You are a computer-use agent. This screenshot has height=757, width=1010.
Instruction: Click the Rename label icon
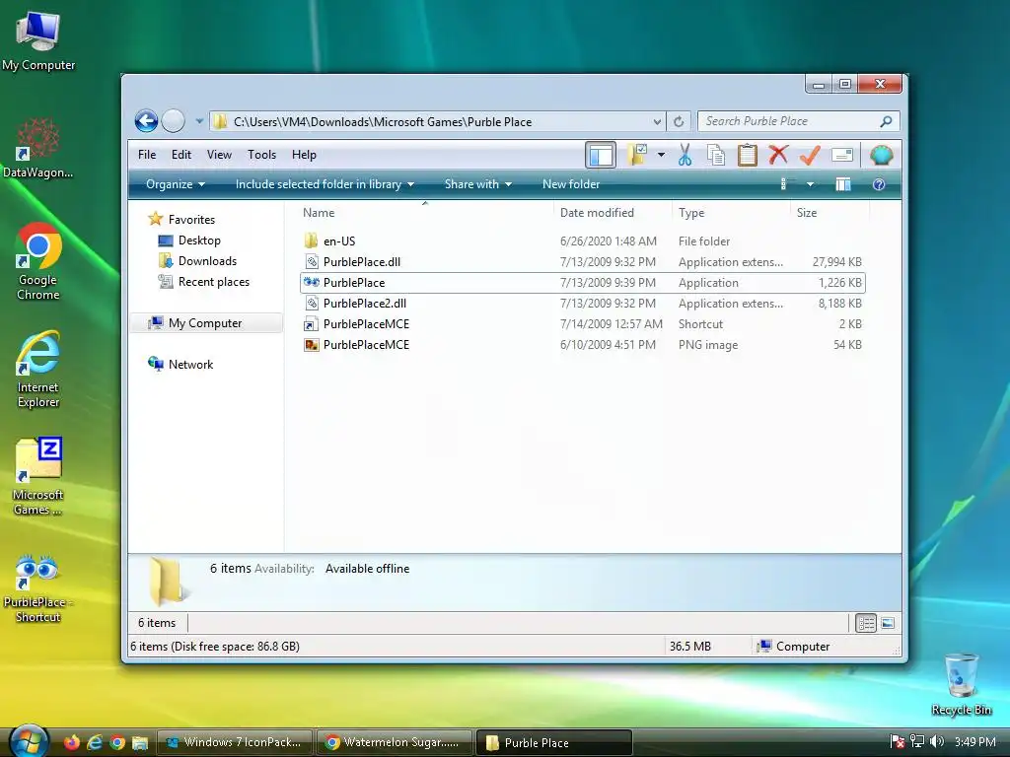pos(842,155)
